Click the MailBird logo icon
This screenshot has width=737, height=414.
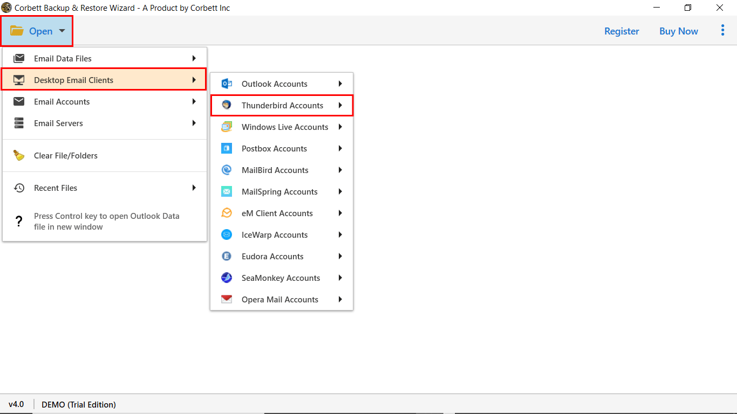(x=227, y=170)
